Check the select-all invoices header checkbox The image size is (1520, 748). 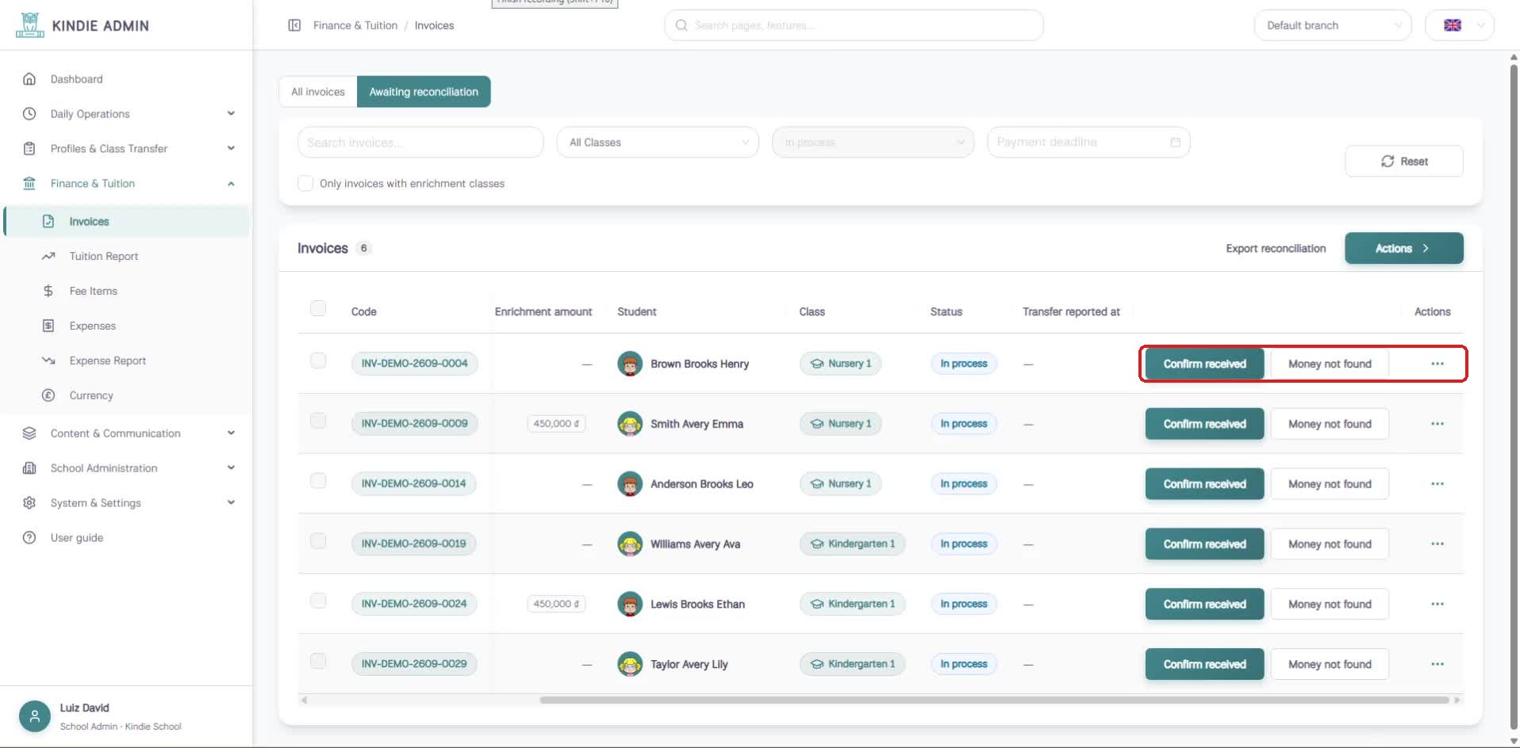tap(318, 308)
